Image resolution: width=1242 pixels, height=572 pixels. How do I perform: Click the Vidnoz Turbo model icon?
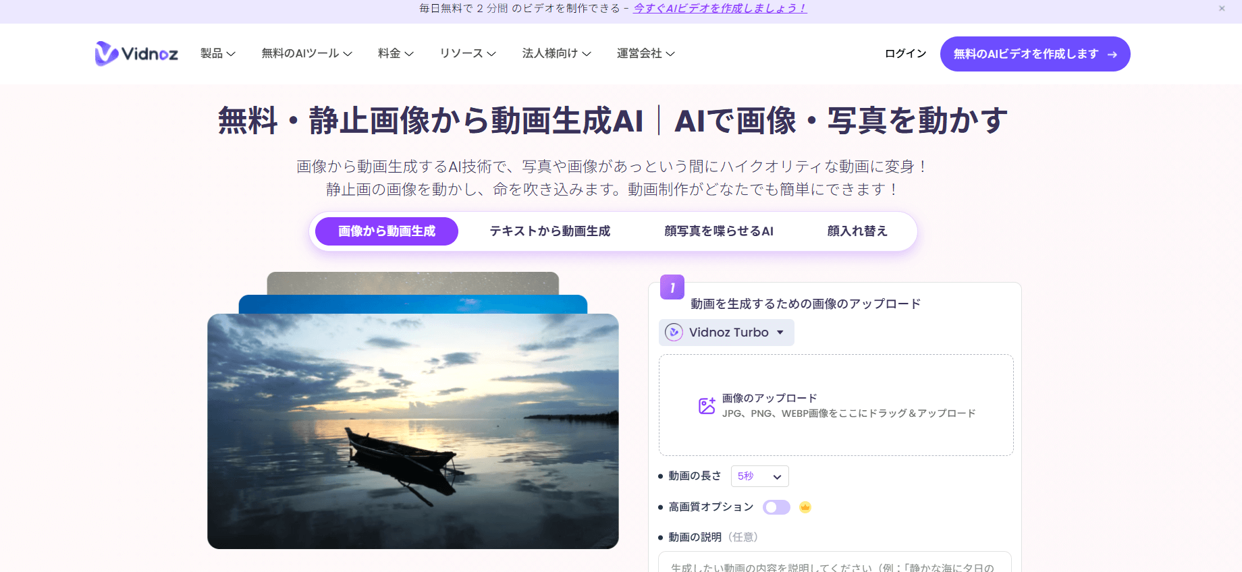[x=674, y=333]
